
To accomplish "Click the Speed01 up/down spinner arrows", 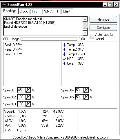I will coord(28,90).
